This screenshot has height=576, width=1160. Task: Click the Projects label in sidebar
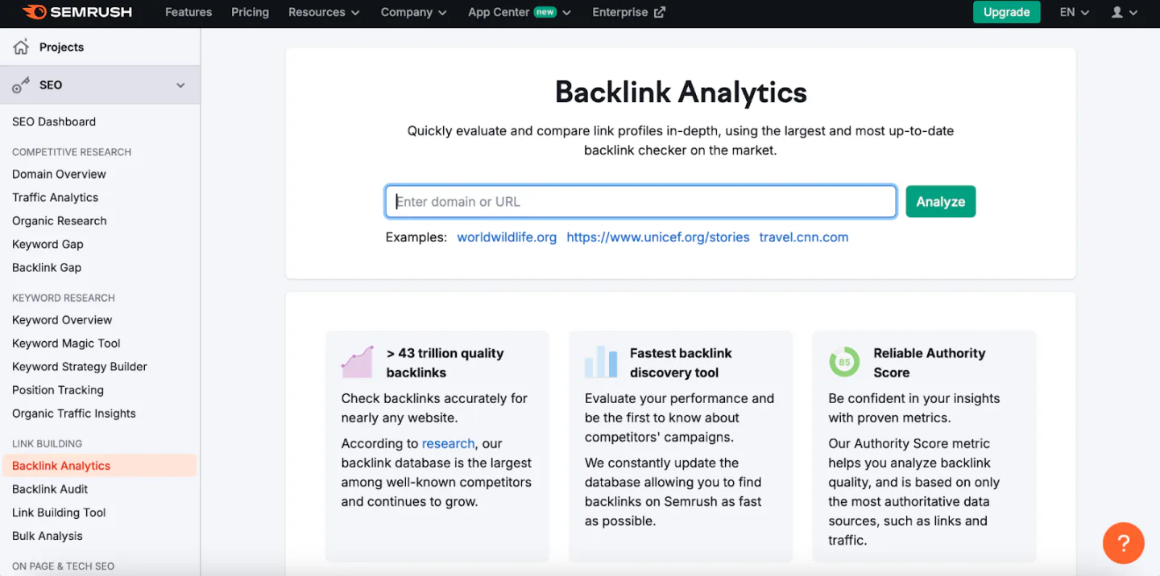(x=61, y=47)
